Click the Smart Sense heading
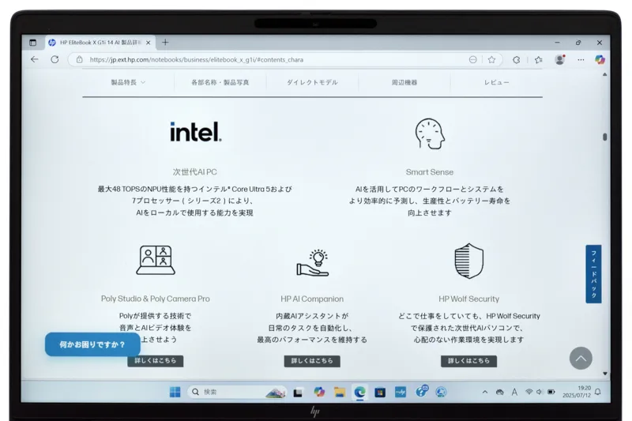The height and width of the screenshot is (421, 632). pos(429,172)
